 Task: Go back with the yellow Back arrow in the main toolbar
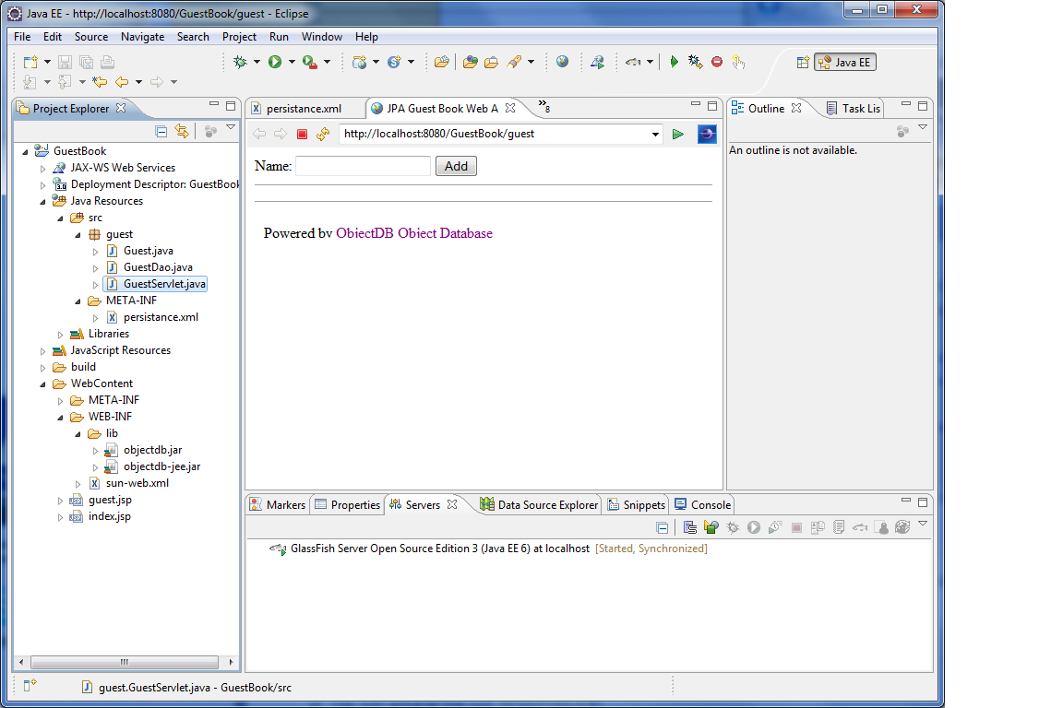click(122, 82)
